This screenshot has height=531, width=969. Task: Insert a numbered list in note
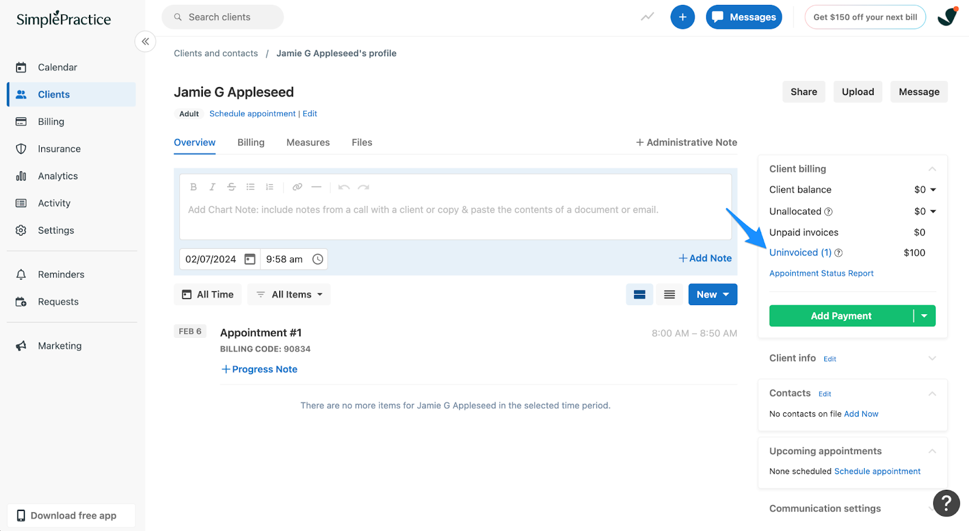270,187
